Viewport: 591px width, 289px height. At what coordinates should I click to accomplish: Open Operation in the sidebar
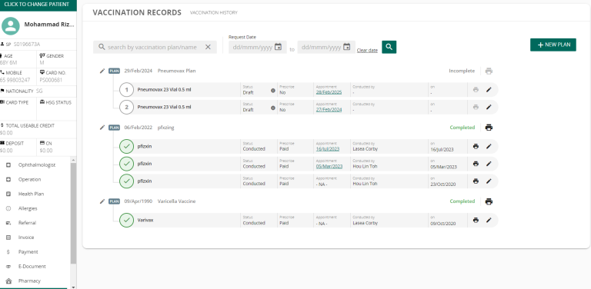coord(29,180)
